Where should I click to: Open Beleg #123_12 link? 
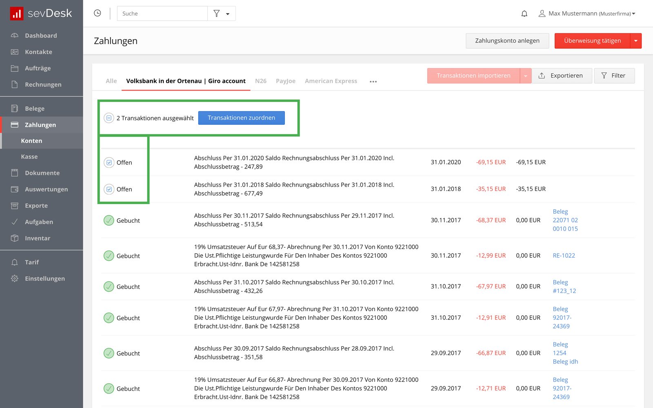564,286
